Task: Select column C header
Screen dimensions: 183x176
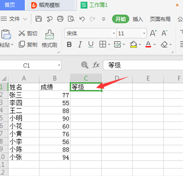Action: pos(86,78)
